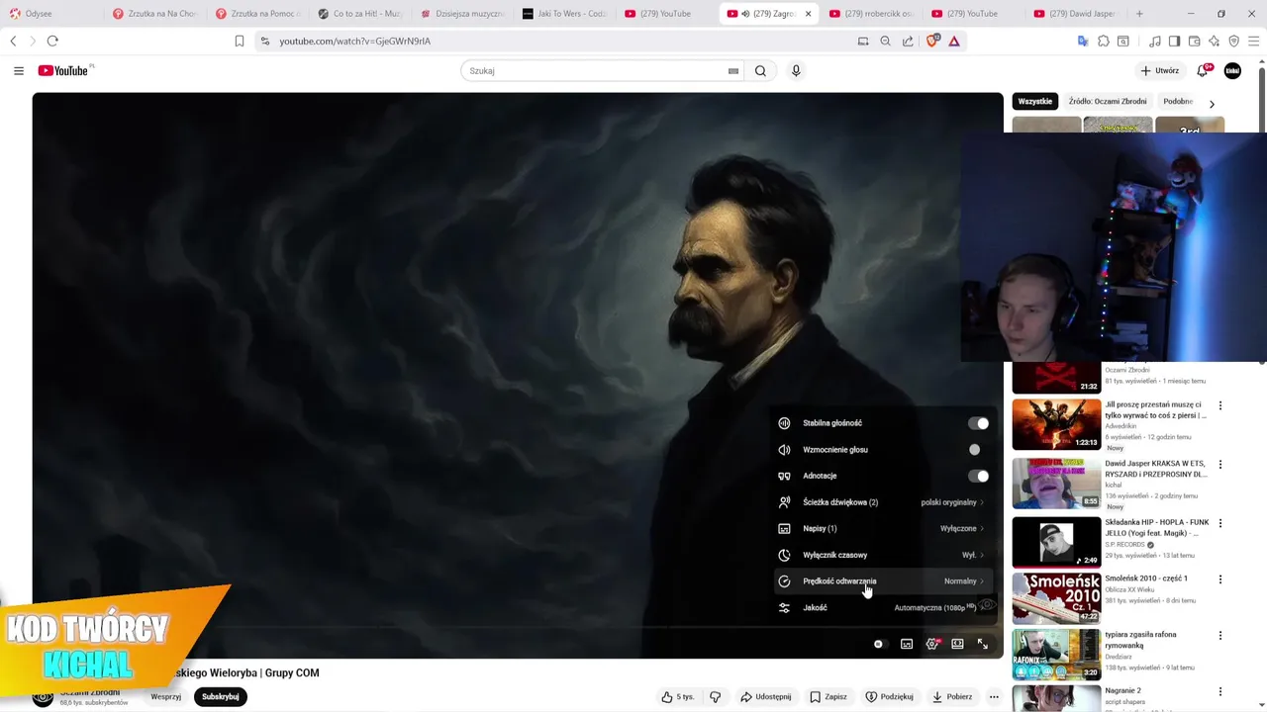This screenshot has width=1267, height=712.
Task: Open a new browser tab with plus
Action: coord(1139,14)
